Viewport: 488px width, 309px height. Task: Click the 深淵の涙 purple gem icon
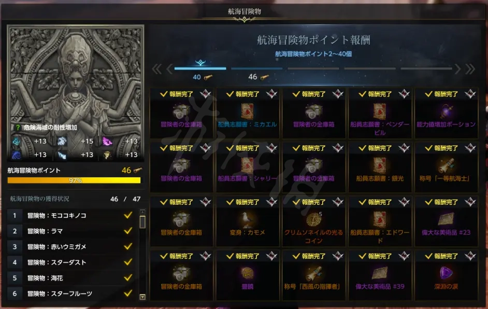pos(446,273)
